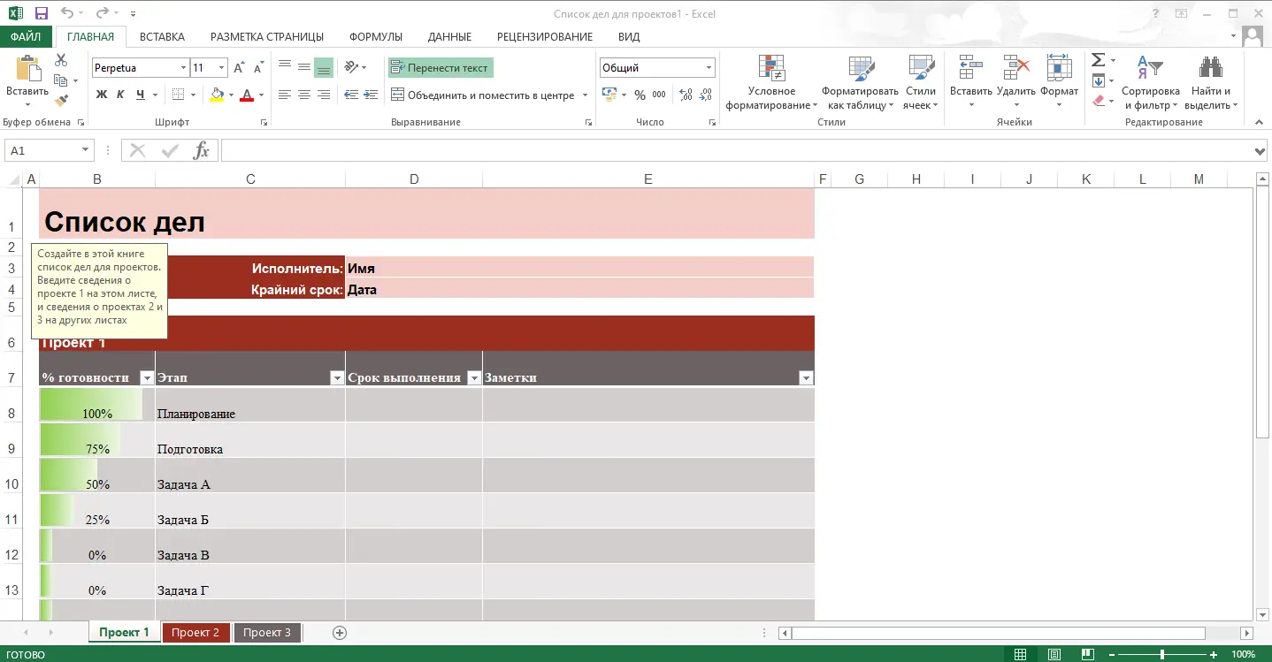The width and height of the screenshot is (1272, 662).
Task: Open the Шрифт group dialog launcher
Action: click(264, 123)
